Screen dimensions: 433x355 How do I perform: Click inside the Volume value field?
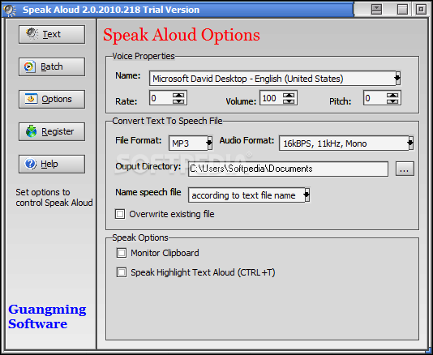(272, 98)
